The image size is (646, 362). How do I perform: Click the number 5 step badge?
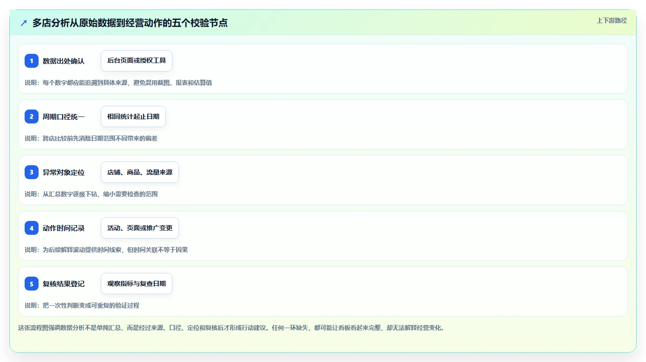32,284
